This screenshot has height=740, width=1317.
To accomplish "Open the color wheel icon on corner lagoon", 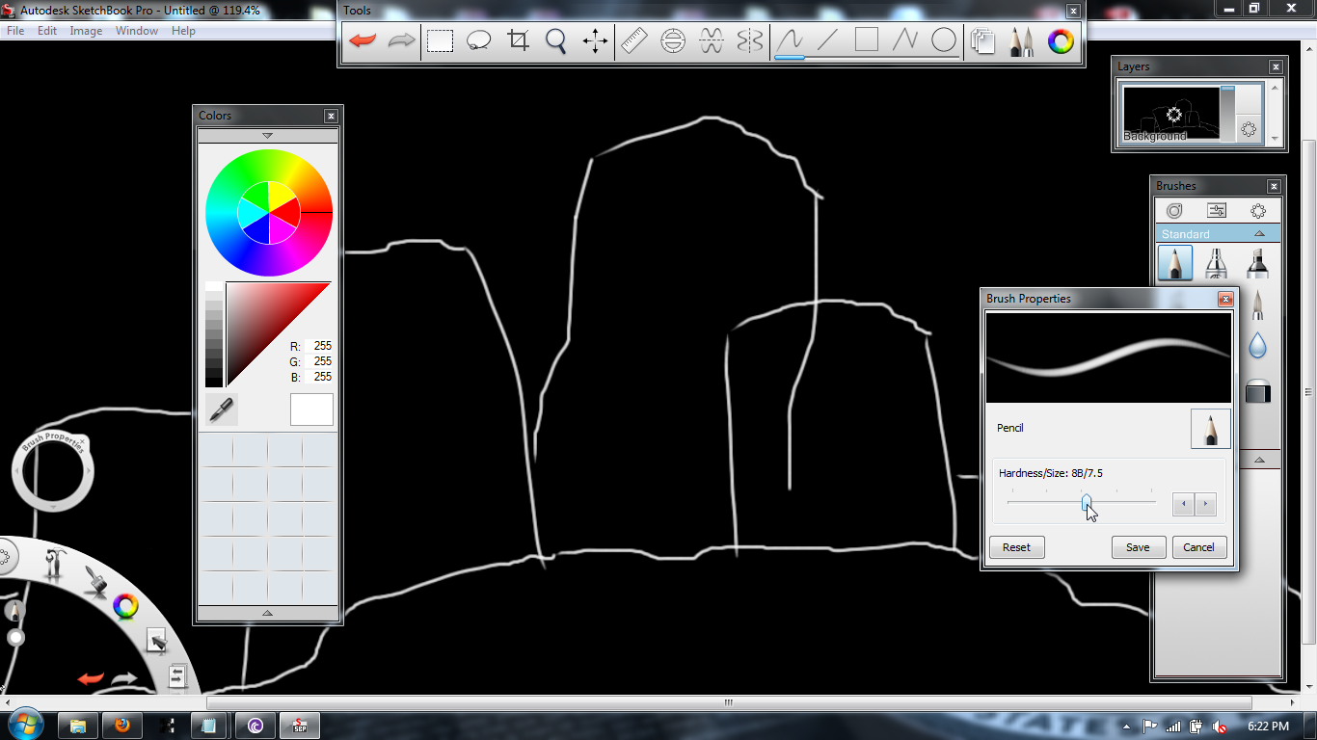I will [125, 606].
